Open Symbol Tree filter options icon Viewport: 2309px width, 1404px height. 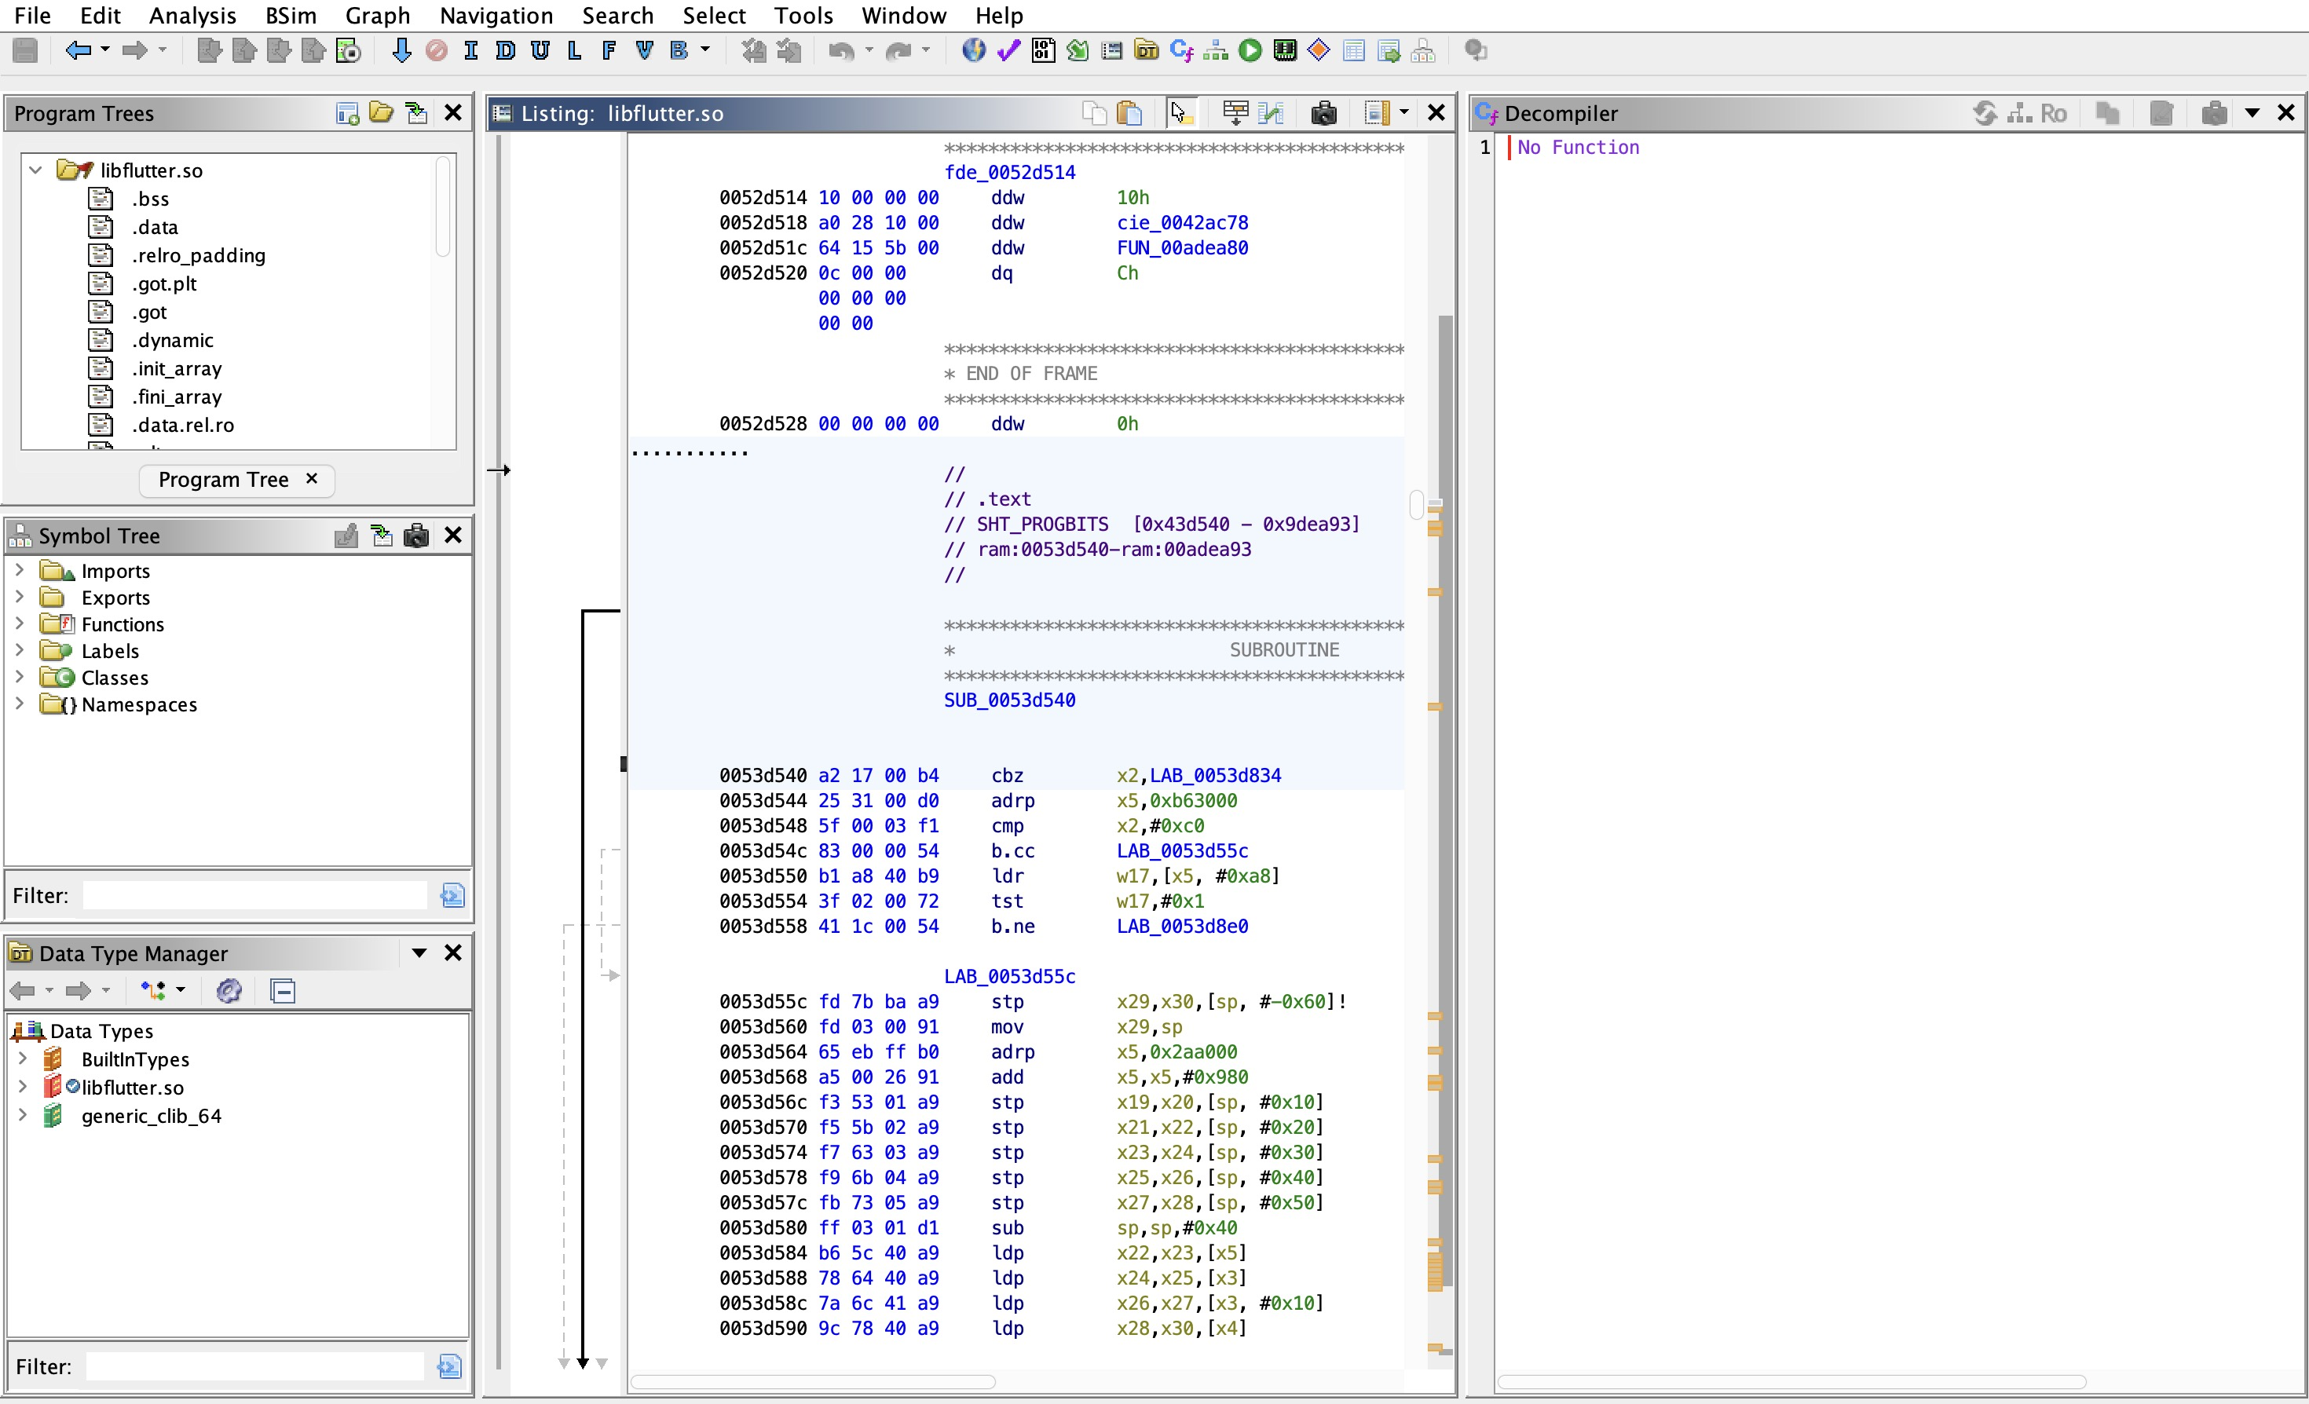(452, 895)
